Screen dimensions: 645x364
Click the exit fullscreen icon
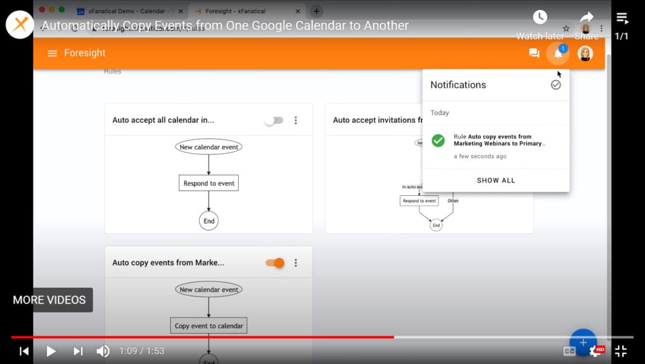pyautogui.click(x=620, y=351)
